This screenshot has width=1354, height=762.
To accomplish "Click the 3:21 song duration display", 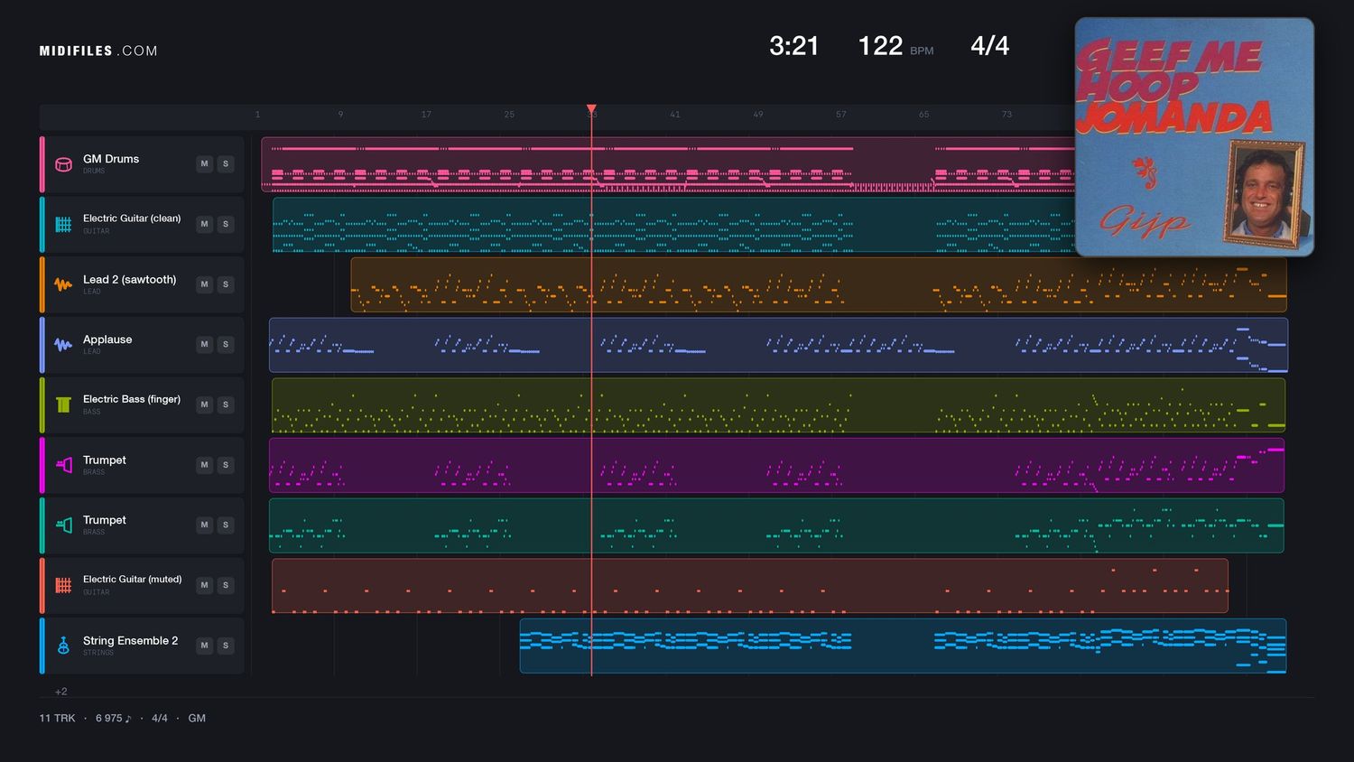I will tap(794, 46).
